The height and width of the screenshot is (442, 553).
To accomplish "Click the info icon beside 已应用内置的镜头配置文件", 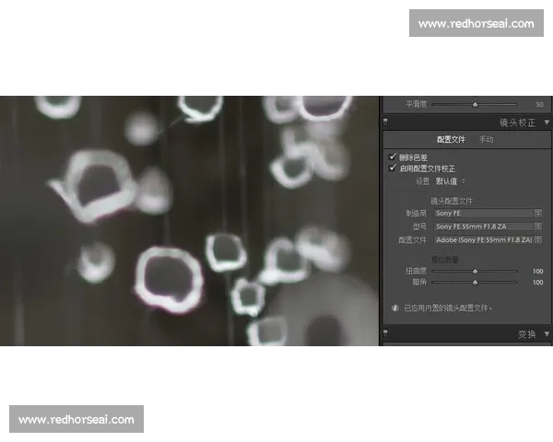I will click(395, 308).
